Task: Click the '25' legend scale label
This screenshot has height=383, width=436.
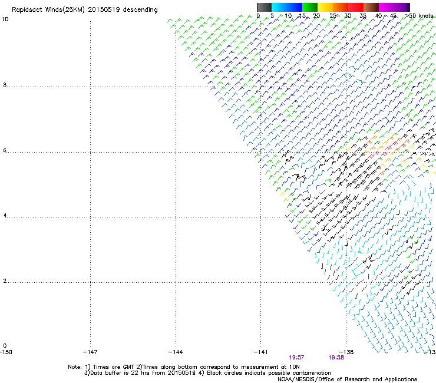Action: tap(333, 16)
